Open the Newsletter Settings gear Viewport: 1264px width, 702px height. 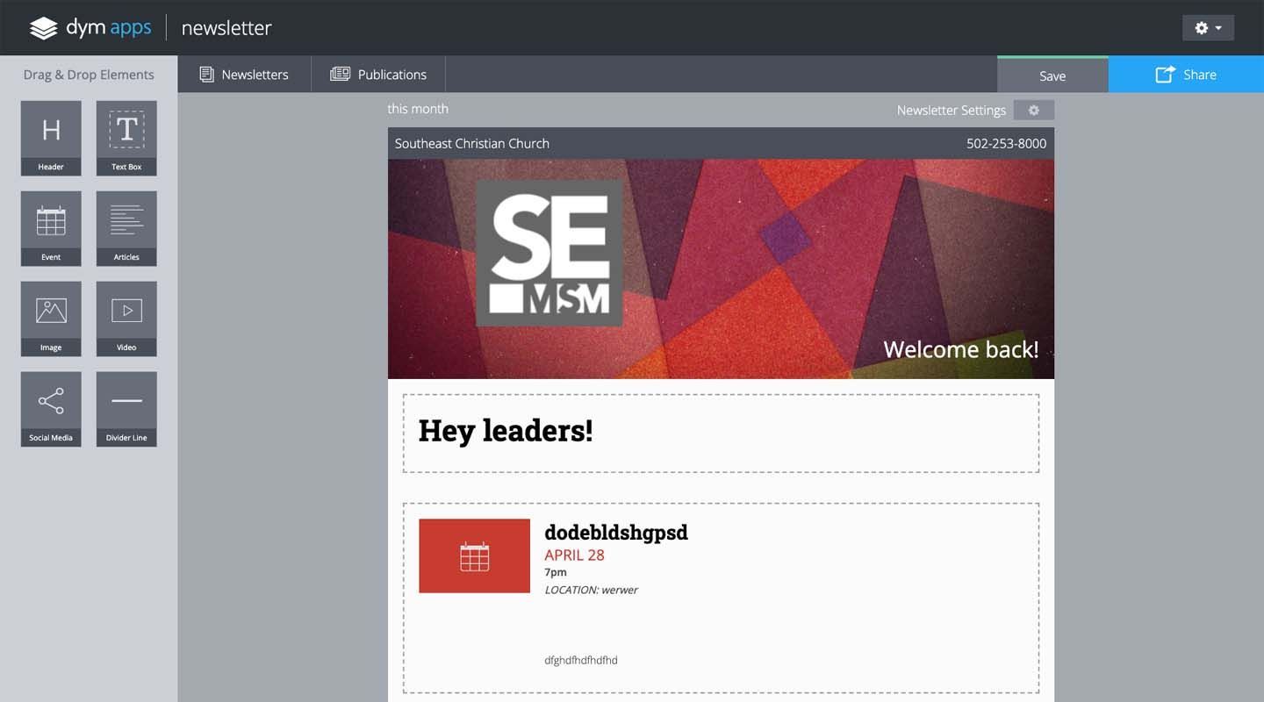click(1033, 111)
